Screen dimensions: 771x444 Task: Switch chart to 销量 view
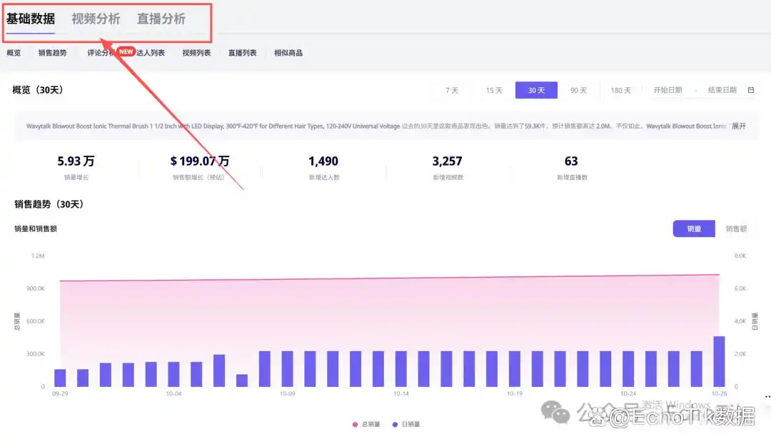[694, 229]
